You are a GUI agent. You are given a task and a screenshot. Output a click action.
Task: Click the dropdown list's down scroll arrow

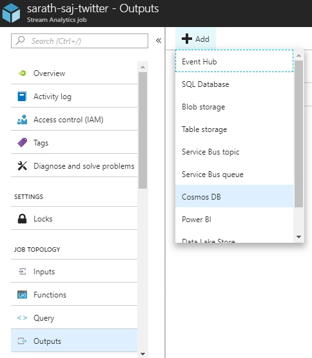coord(298,237)
